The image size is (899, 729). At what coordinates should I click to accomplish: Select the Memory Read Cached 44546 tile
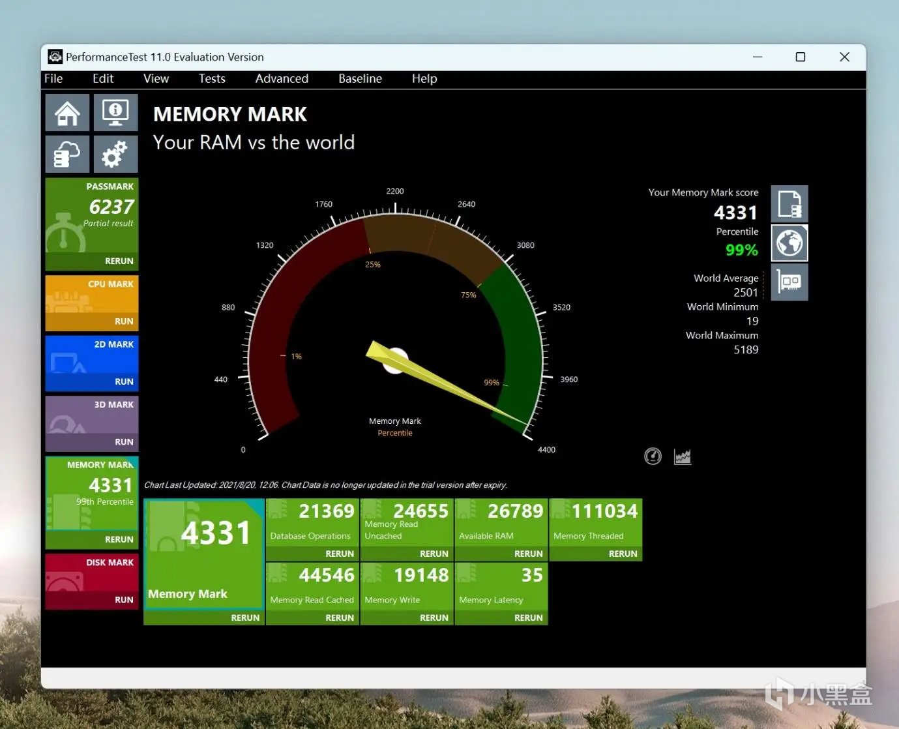(x=312, y=587)
